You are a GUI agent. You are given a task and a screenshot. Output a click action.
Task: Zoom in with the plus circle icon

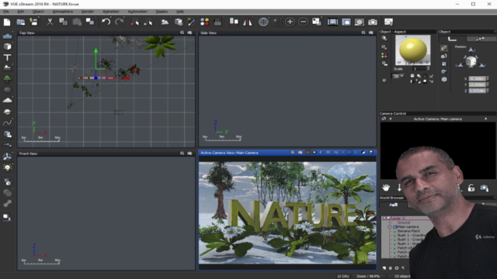290,22
